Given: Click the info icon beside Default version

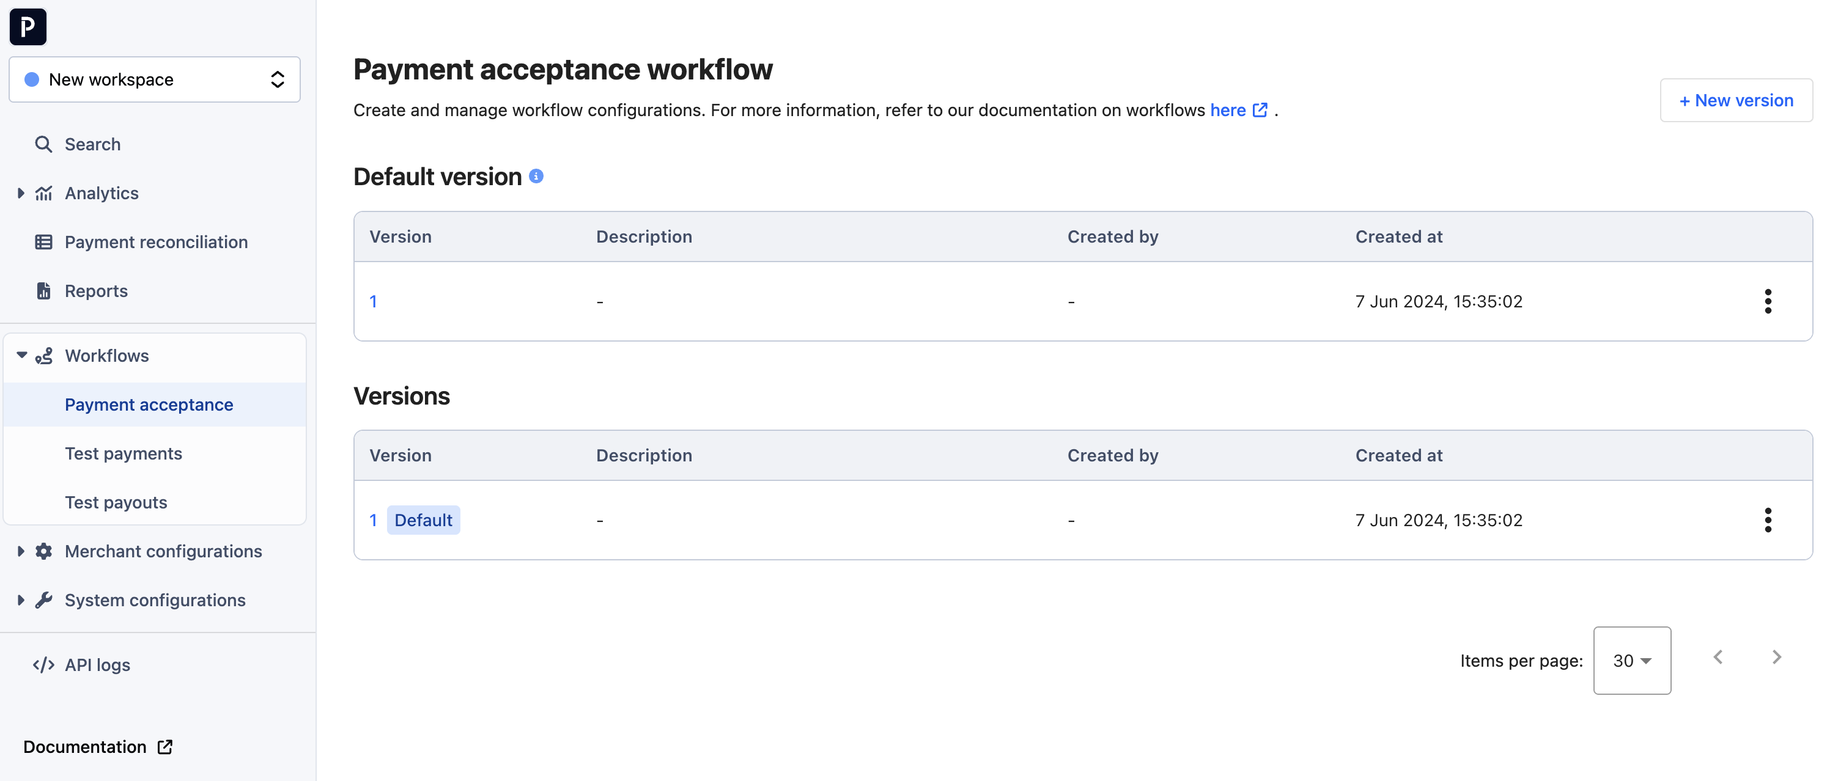Looking at the screenshot, I should [x=536, y=176].
